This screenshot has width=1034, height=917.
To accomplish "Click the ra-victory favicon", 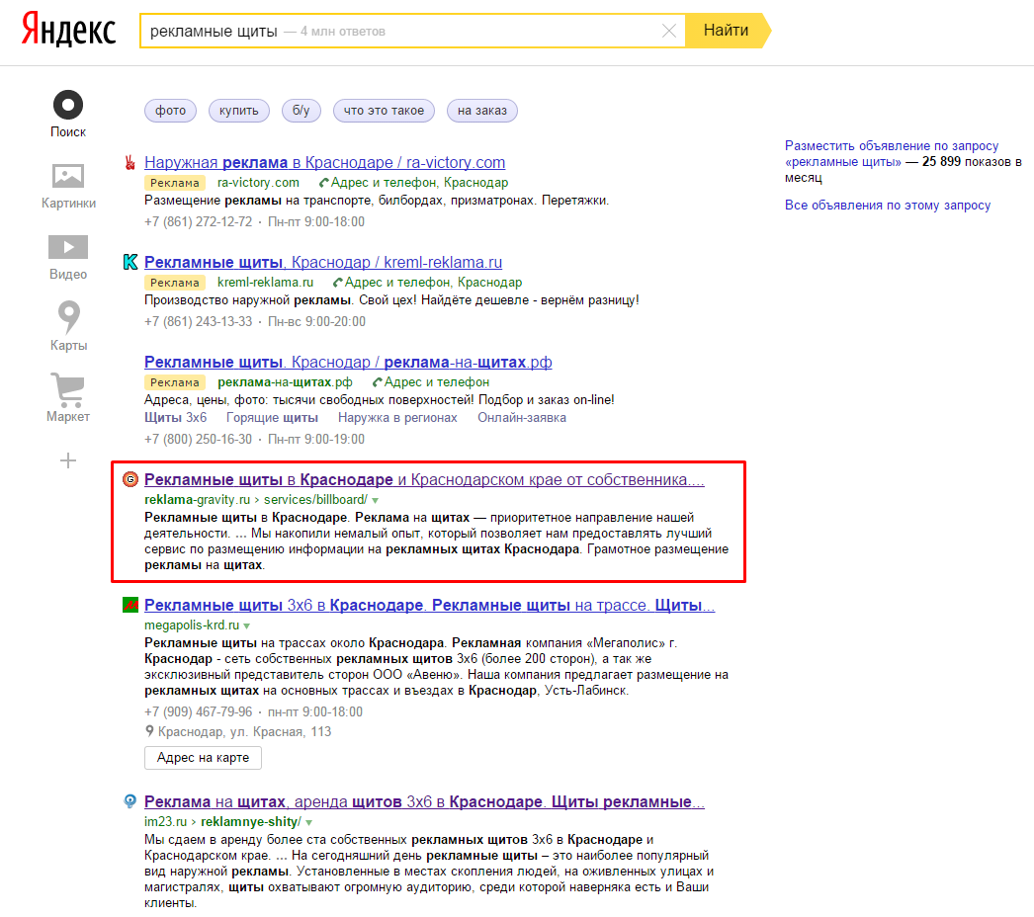I will 130,162.
